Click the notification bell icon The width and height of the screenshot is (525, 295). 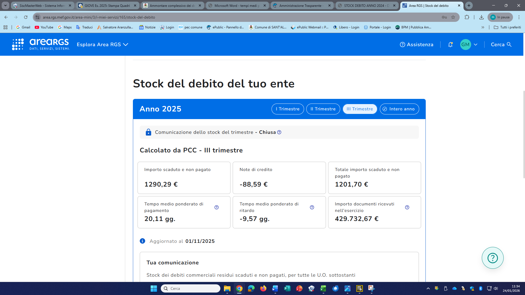pyautogui.click(x=450, y=45)
